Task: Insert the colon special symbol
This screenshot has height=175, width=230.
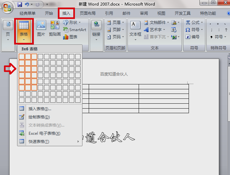Action: pos(219,30)
